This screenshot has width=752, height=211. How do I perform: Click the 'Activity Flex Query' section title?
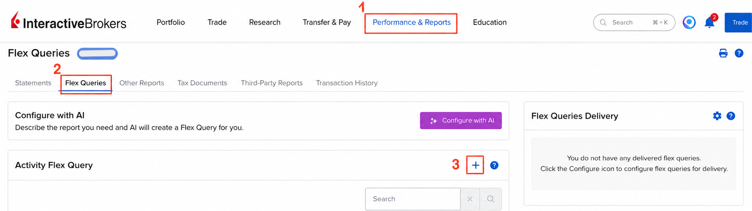pos(54,165)
